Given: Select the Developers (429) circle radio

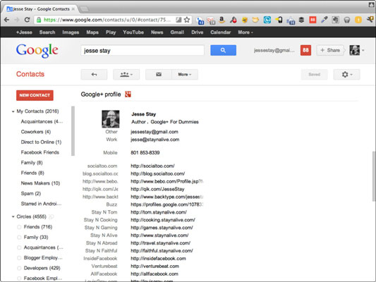Looking at the screenshot, I should [19, 268].
